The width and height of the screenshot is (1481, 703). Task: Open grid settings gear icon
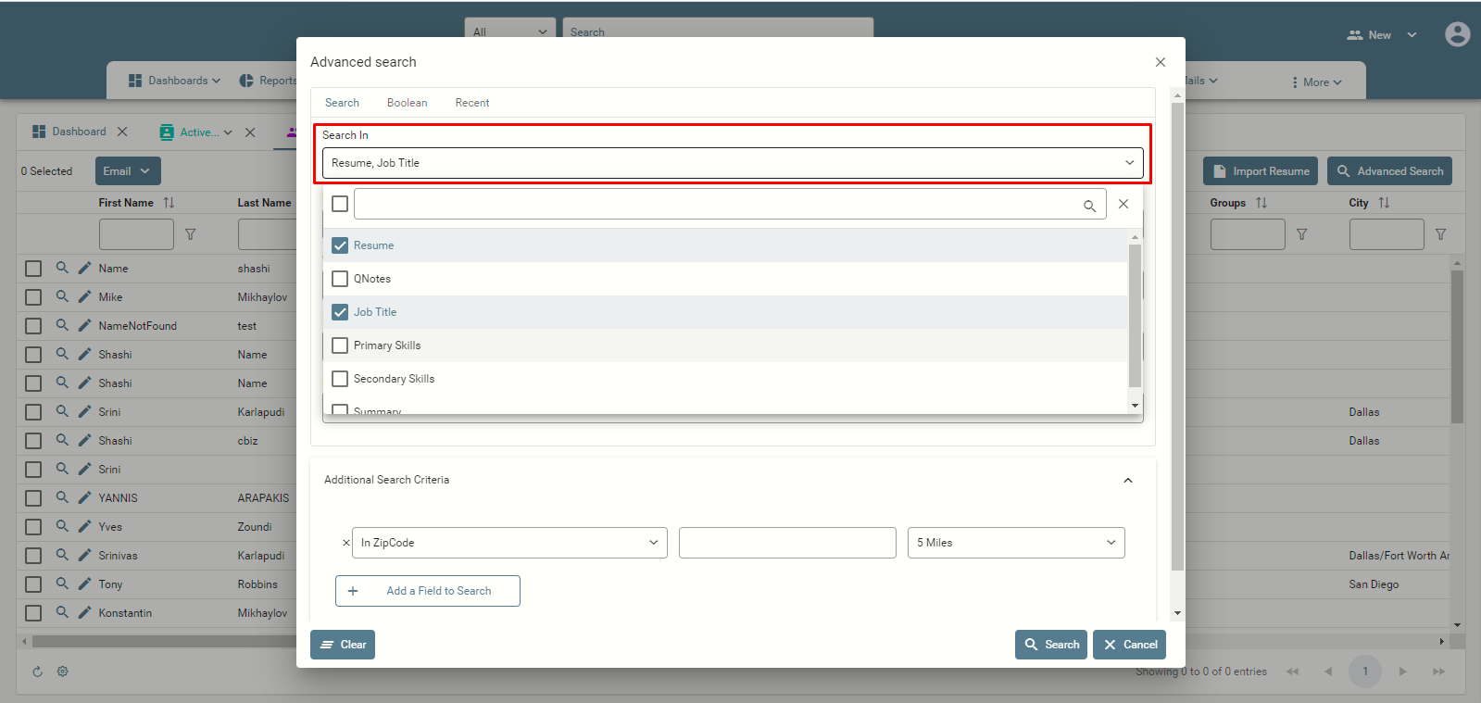coord(63,672)
